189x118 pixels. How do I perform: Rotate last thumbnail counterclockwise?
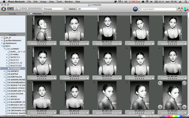160,83
